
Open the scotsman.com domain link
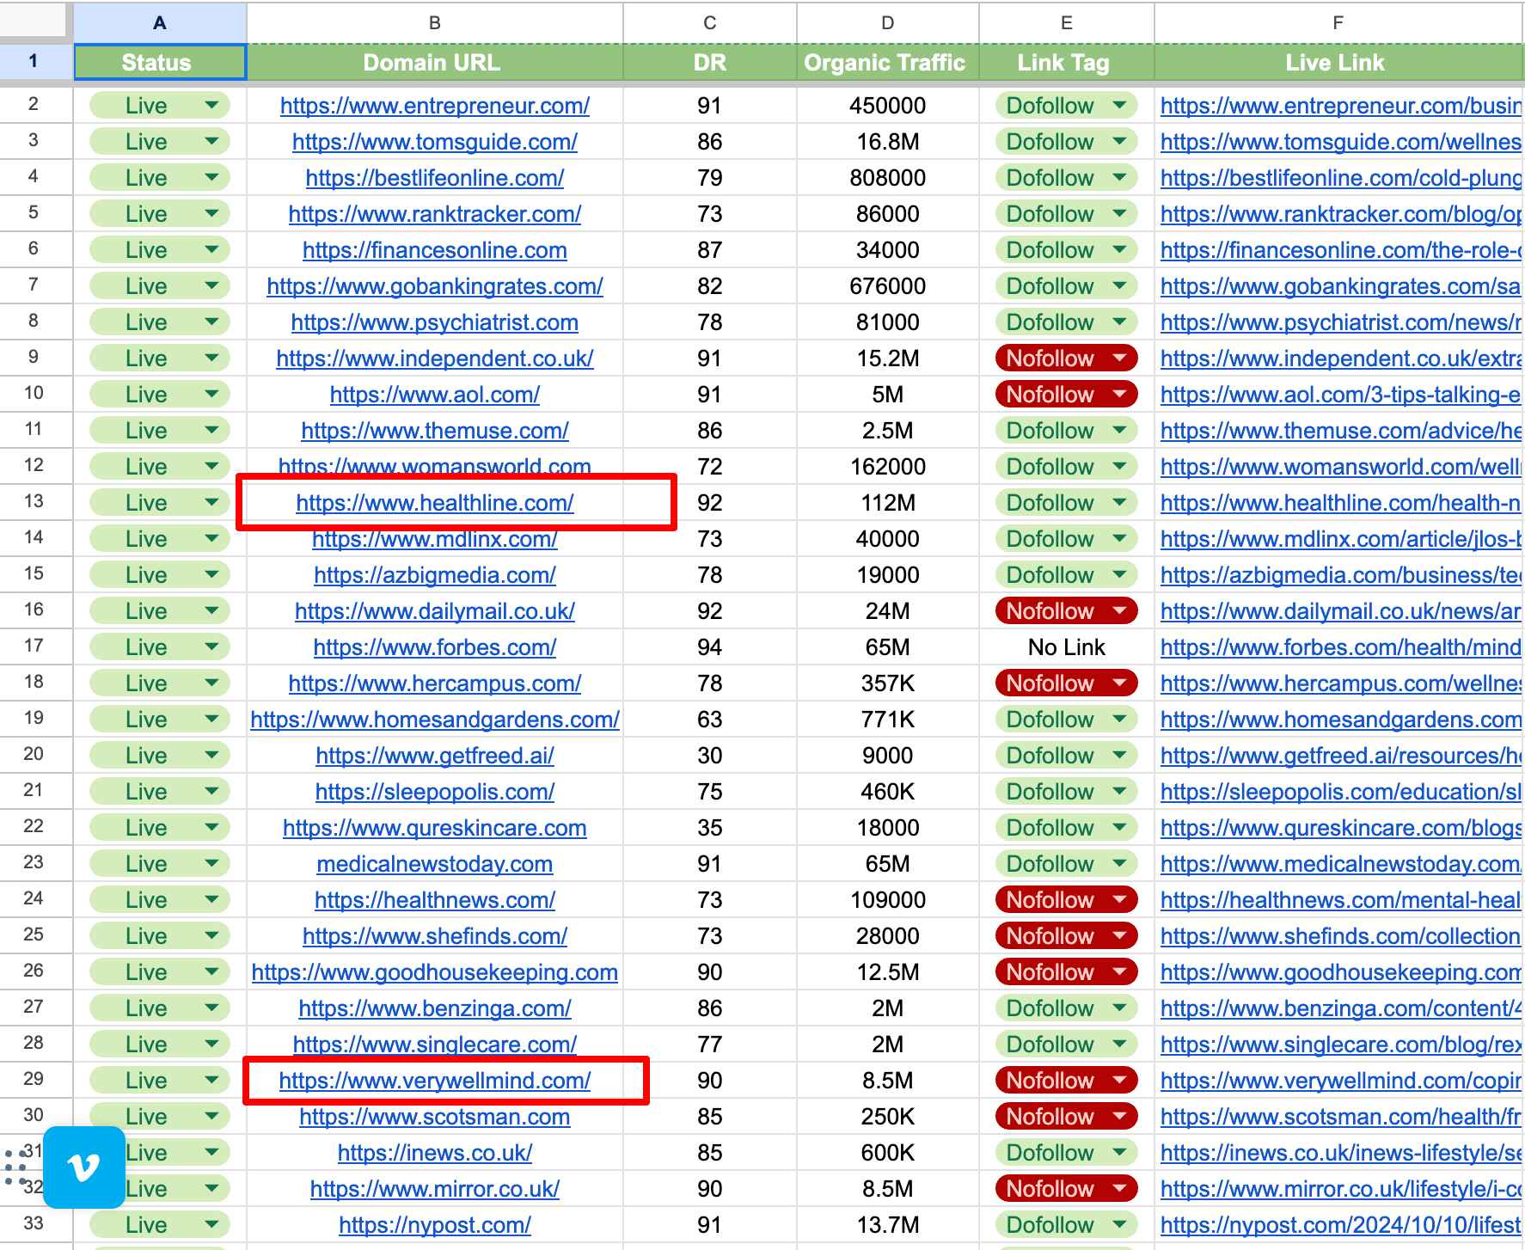pyautogui.click(x=435, y=1117)
